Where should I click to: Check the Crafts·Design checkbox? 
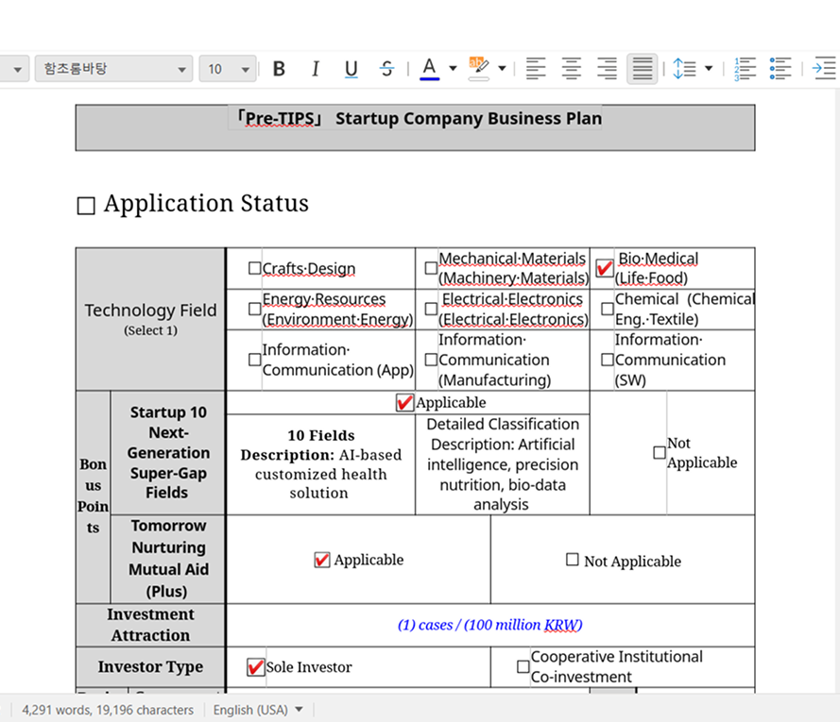coord(254,268)
